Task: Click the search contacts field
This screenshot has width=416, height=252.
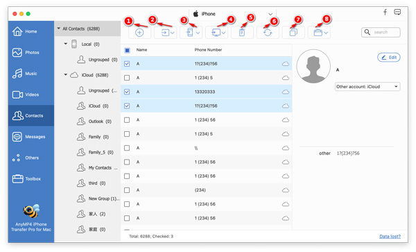Action: (x=381, y=32)
